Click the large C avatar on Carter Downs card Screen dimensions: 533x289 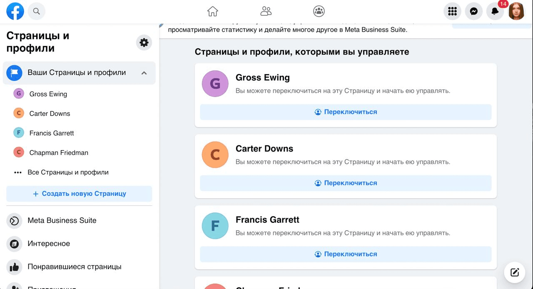pos(215,155)
